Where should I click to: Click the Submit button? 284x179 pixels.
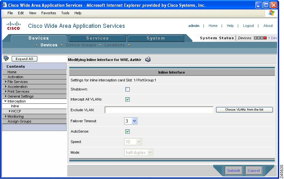(234, 171)
